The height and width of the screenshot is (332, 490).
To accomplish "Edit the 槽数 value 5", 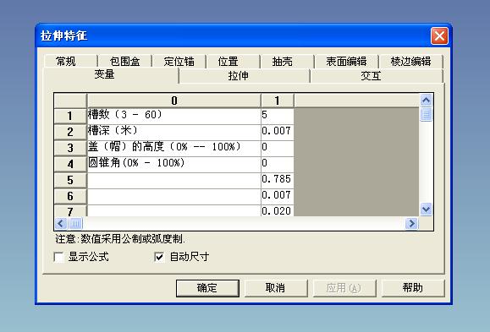I will tap(278, 116).
